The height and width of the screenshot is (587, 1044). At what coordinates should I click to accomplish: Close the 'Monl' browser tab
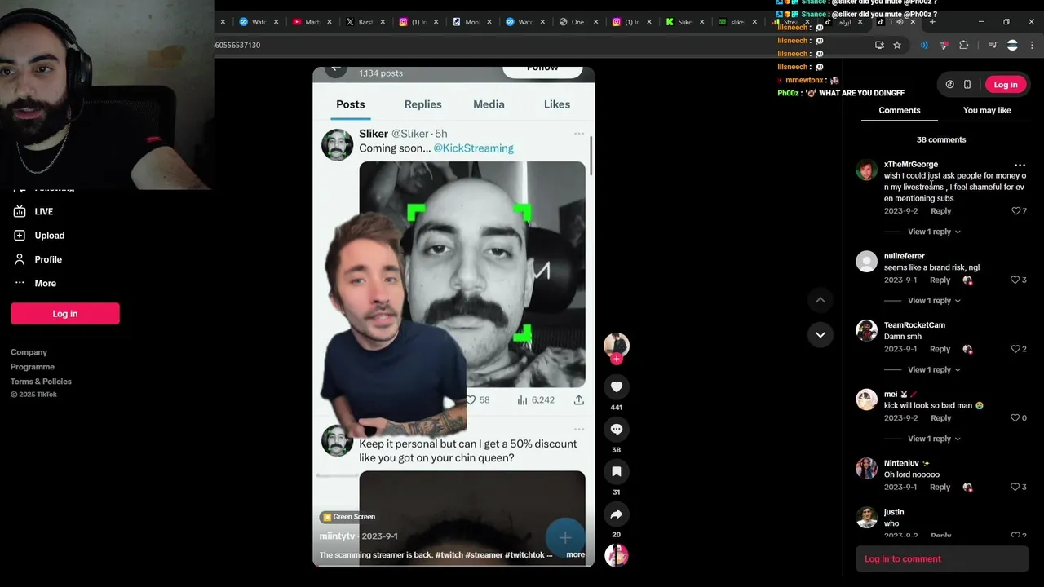[x=489, y=22]
